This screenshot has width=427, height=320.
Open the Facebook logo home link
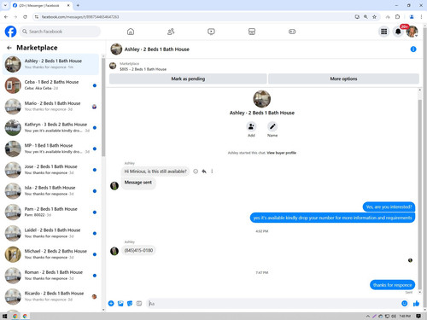pos(10,32)
